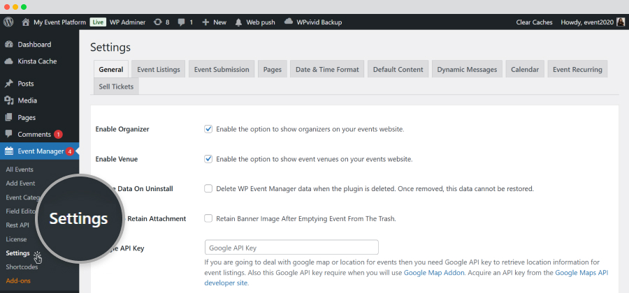
Task: Open Media menu item text
Action: tap(27, 100)
